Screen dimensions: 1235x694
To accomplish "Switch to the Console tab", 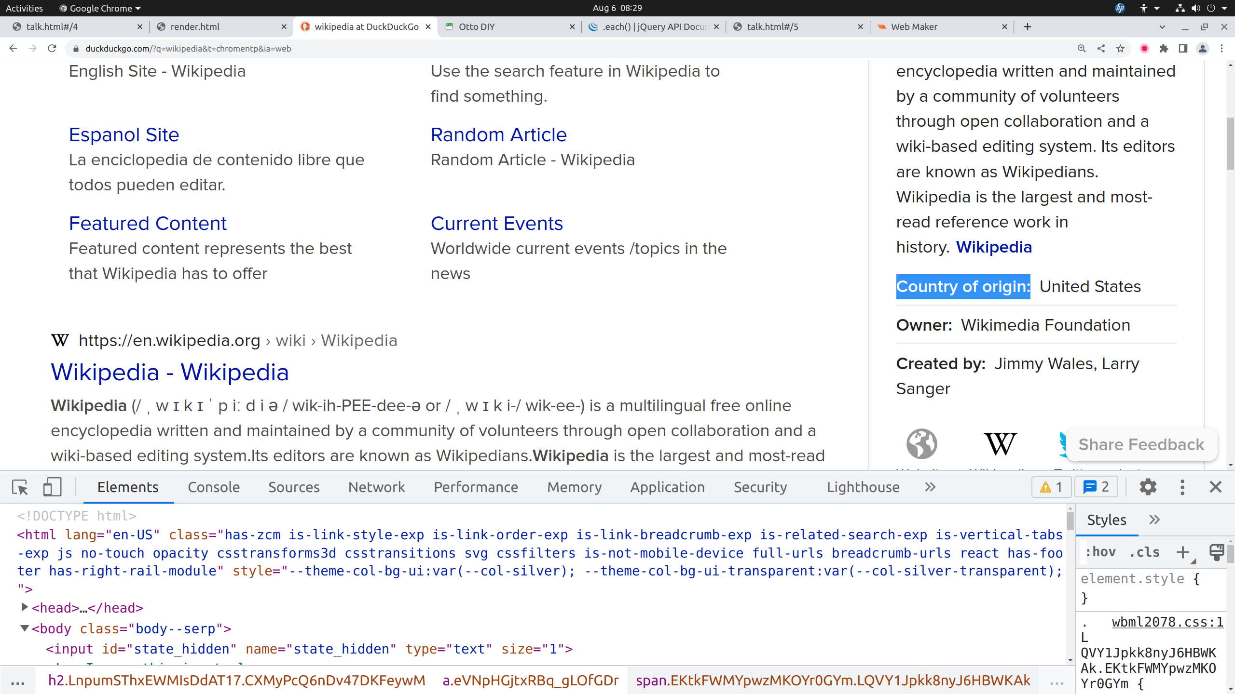I will click(x=213, y=487).
